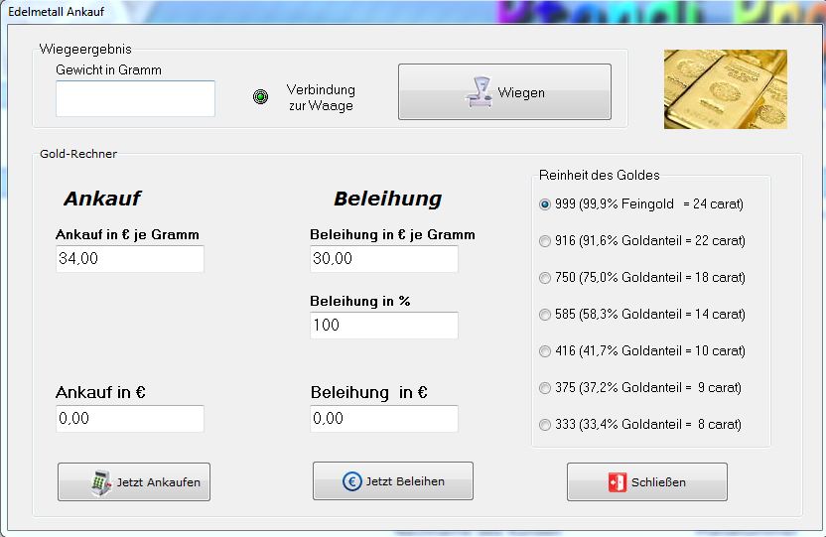The width and height of the screenshot is (826, 537).
Task: Pick 333 gold purity 8 carat
Action: [x=544, y=425]
